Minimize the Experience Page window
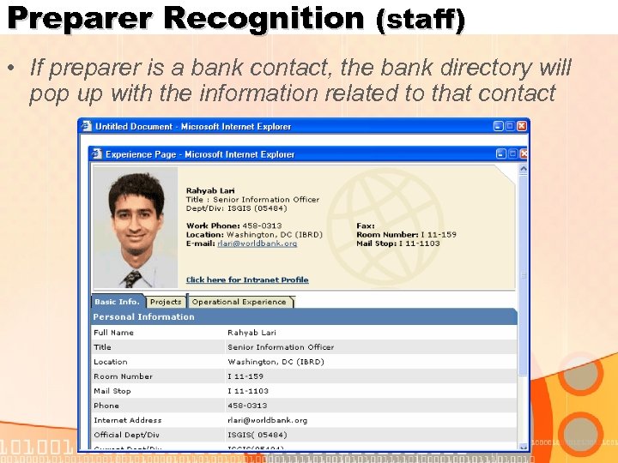 [x=500, y=154]
